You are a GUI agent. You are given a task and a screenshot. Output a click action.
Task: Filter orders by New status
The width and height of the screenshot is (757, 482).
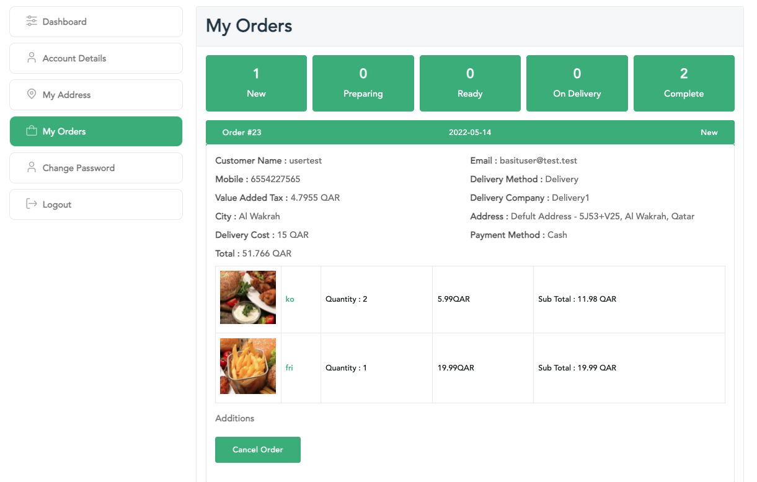[256, 84]
